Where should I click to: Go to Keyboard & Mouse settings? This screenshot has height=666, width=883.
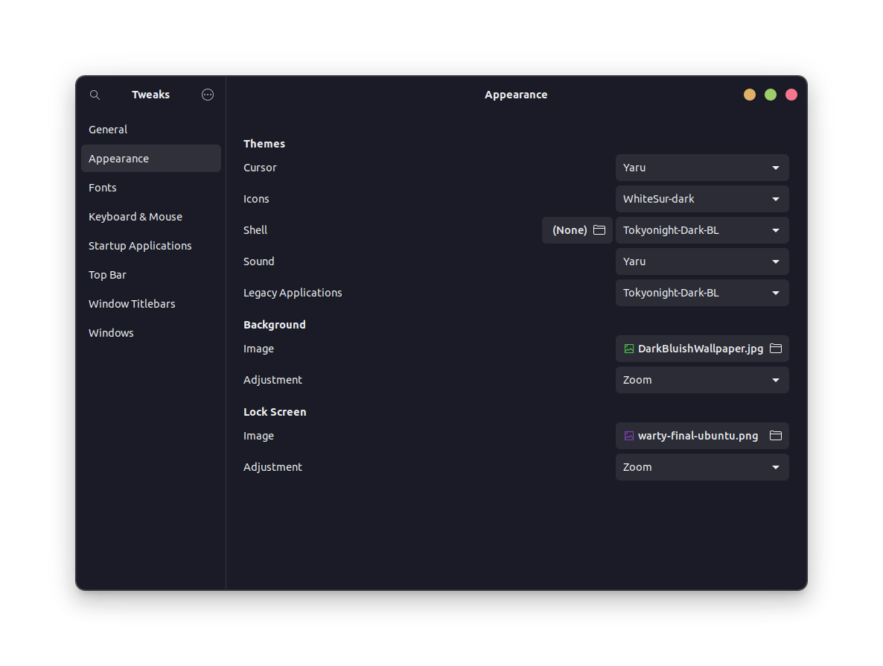click(x=136, y=217)
